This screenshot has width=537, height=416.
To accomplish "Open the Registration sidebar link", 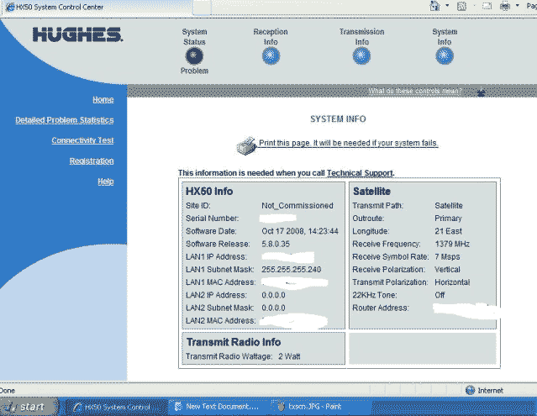I will coord(92,161).
